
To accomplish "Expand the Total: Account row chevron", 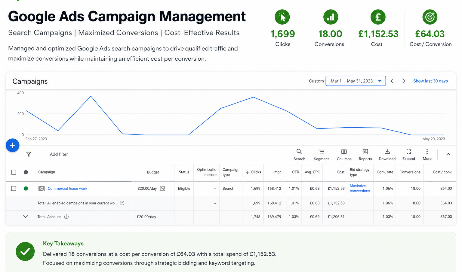I will coord(26,217).
